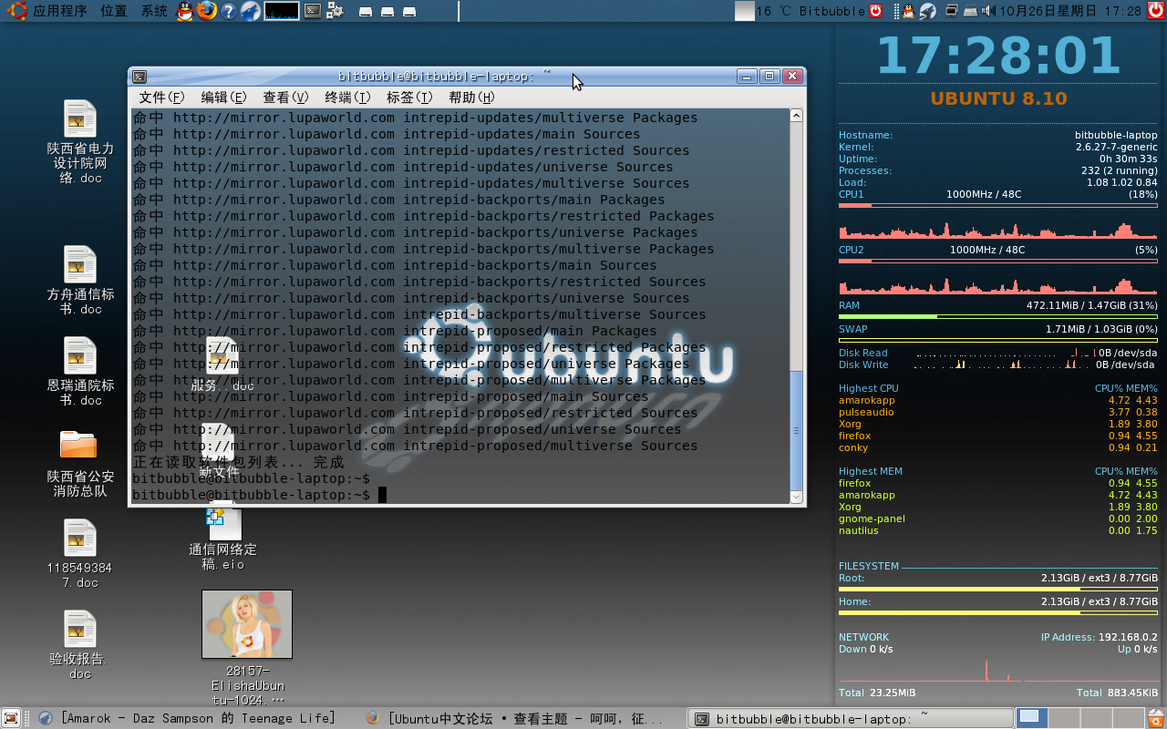
Task: Switch to first workspace in switcher
Action: (1030, 718)
